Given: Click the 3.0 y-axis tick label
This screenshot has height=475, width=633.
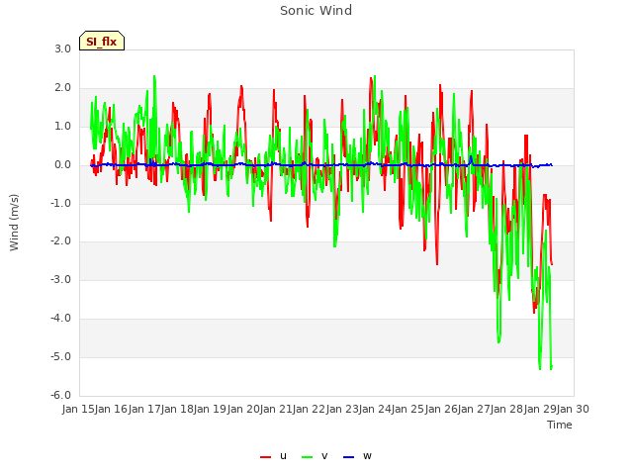Looking at the screenshot, I should (63, 48).
